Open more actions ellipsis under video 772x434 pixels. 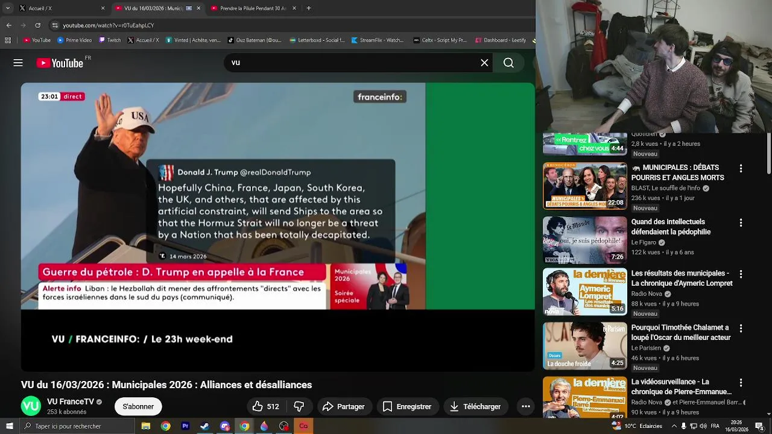point(525,407)
